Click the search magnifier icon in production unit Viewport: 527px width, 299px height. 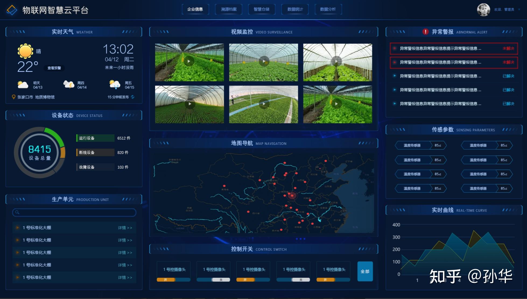pyautogui.click(x=17, y=212)
